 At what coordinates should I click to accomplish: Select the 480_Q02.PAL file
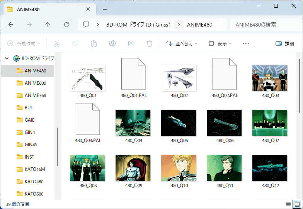coord(225,74)
